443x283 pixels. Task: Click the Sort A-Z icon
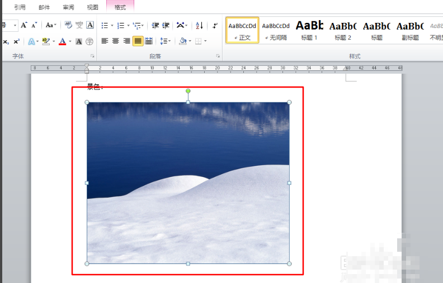tap(200, 25)
